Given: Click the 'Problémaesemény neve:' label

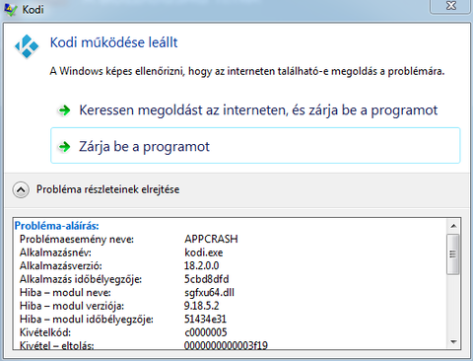Looking at the screenshot, I should tap(77, 240).
